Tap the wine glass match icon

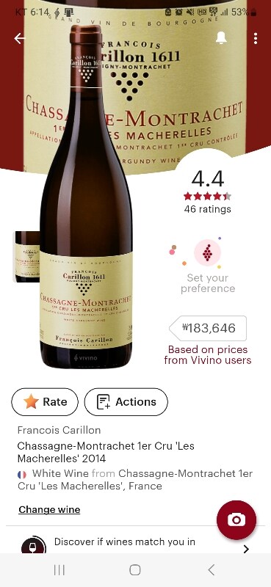pos(34,546)
